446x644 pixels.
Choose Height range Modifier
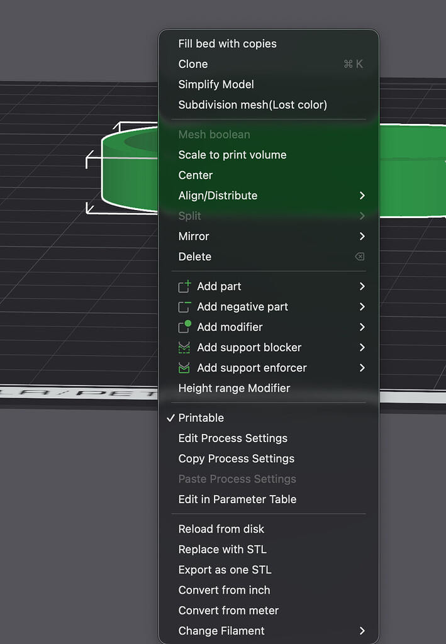[x=234, y=388]
